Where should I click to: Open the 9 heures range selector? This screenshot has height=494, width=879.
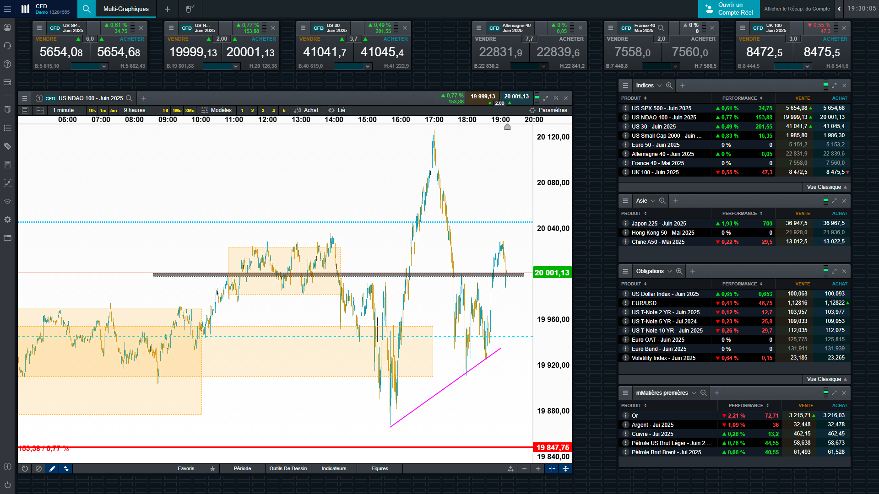coord(135,110)
